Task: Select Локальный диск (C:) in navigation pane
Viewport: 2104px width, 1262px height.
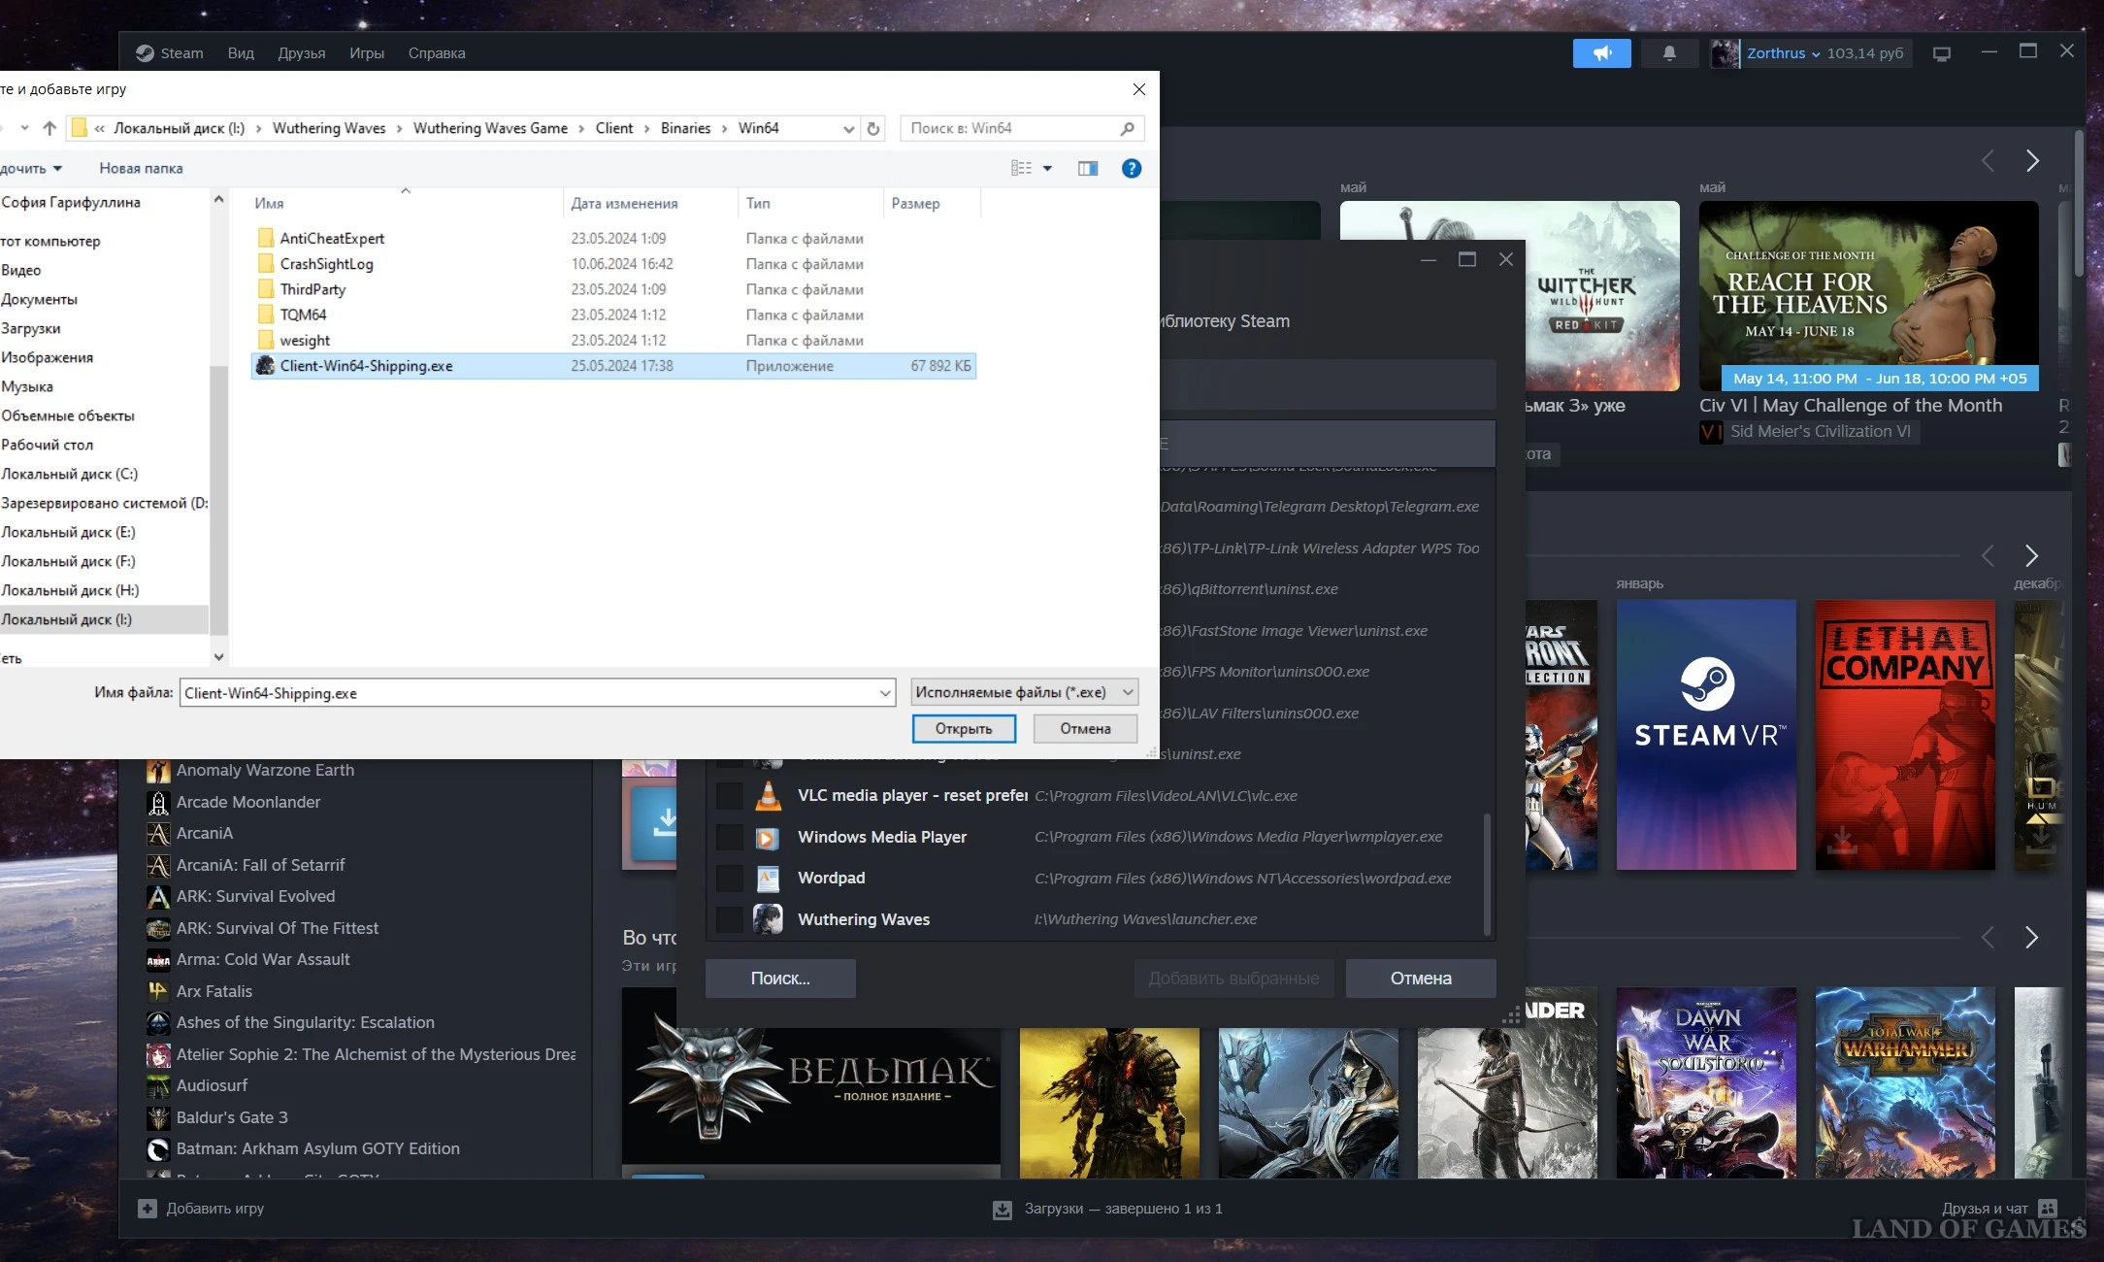Action: point(70,474)
